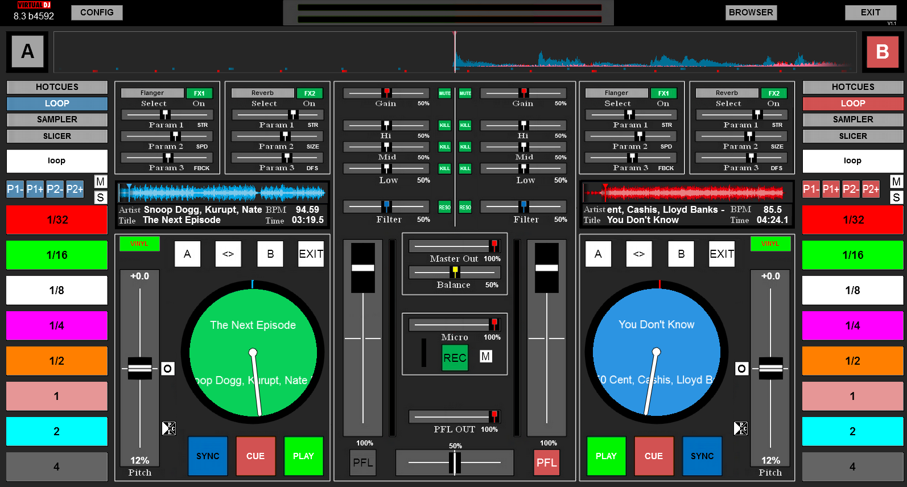Image resolution: width=907 pixels, height=487 pixels.
Task: Click the crossfader slider
Action: (x=455, y=463)
